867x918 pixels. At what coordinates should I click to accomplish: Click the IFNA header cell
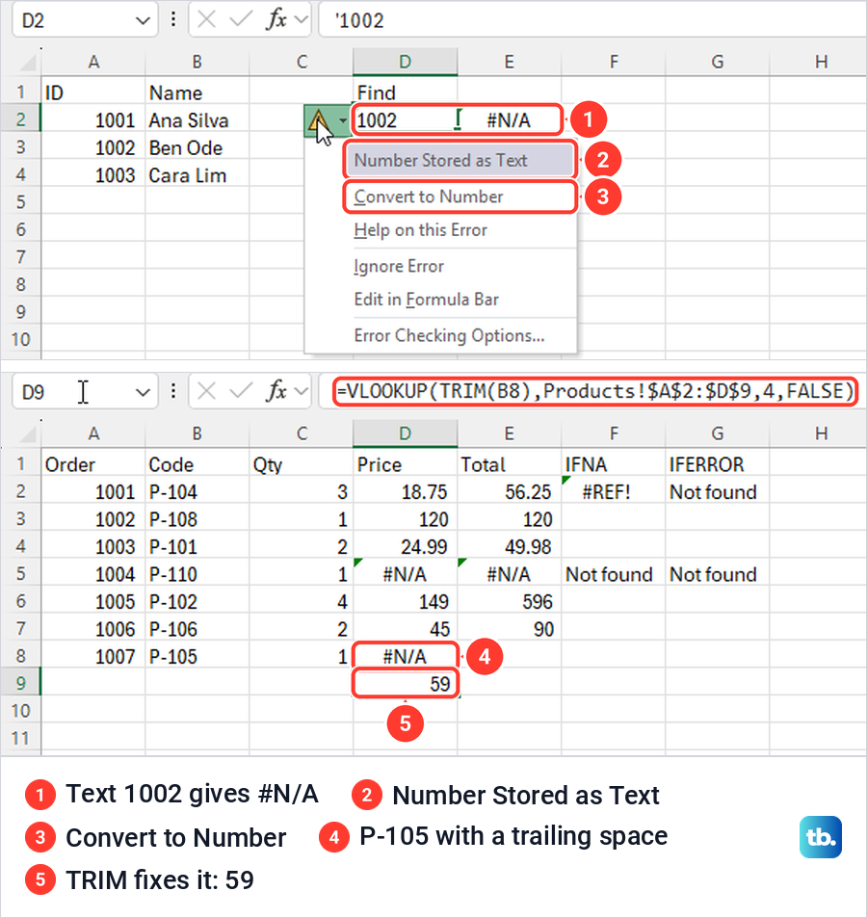point(613,465)
